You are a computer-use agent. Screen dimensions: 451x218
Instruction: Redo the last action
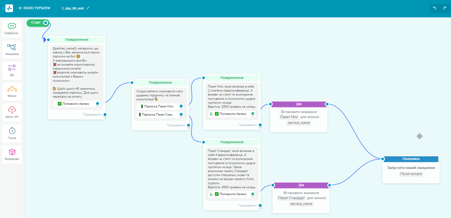tap(445, 8)
